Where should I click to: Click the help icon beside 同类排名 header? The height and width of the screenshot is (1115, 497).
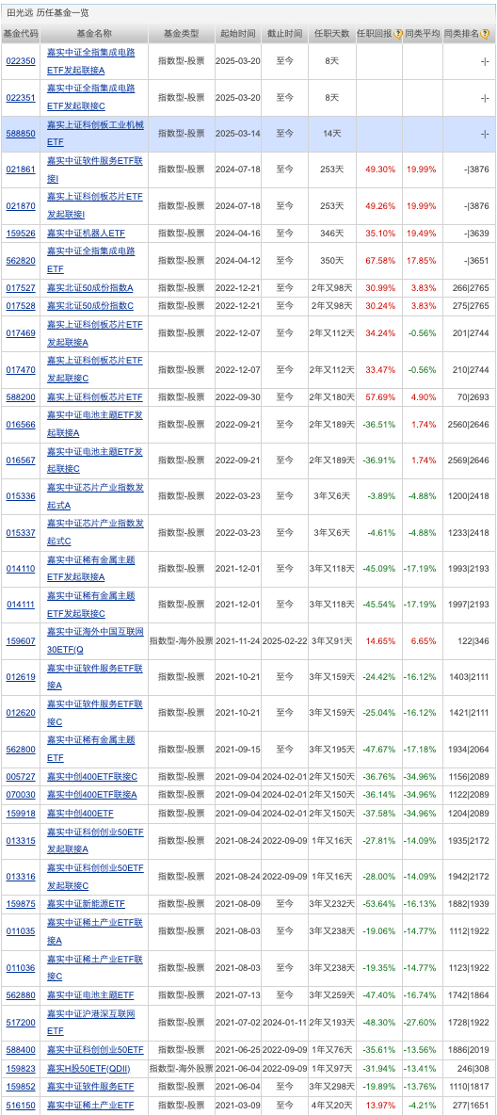point(484,33)
